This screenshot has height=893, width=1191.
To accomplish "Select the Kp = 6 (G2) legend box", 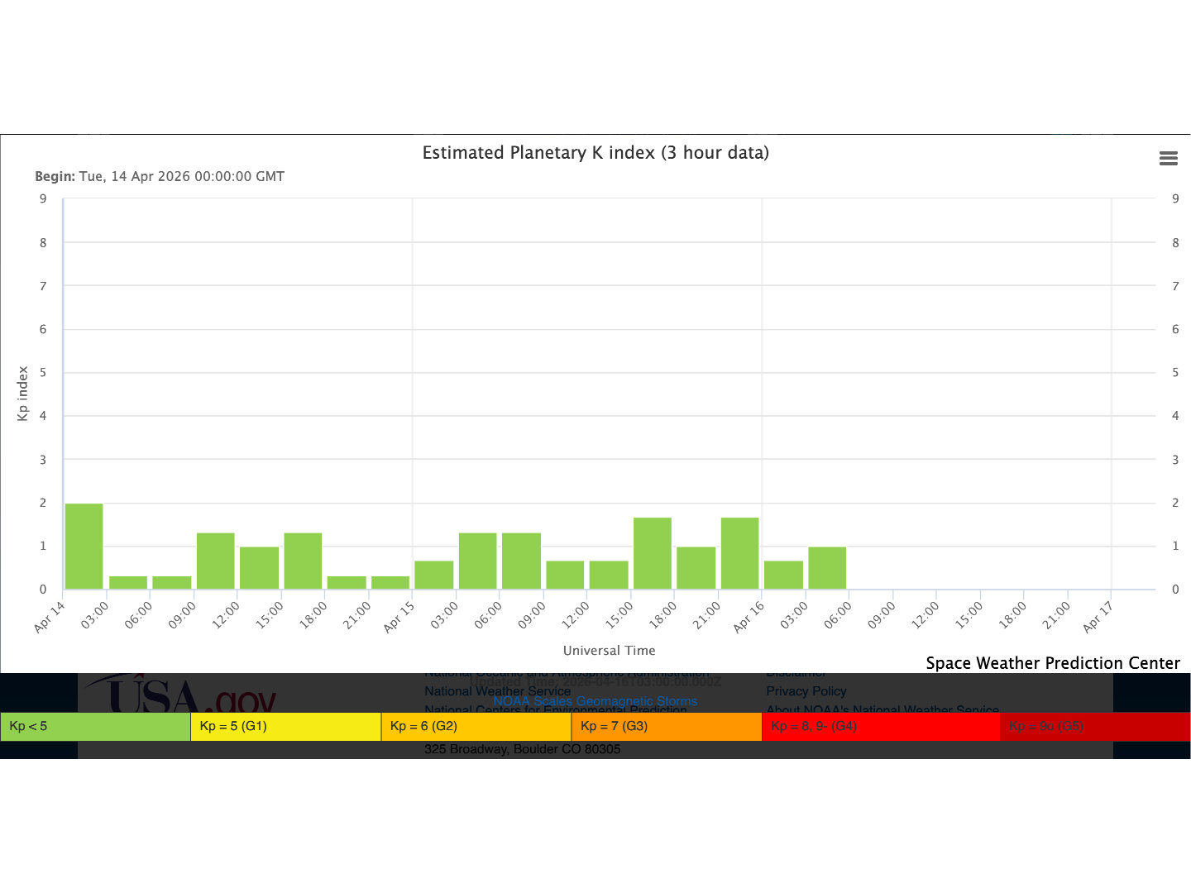I will (x=476, y=726).
